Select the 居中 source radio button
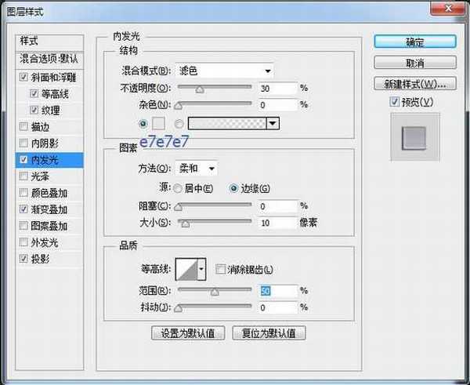The image size is (470, 385). [x=178, y=188]
